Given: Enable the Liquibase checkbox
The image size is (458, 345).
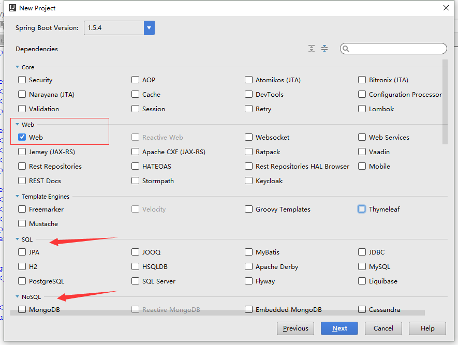Looking at the screenshot, I should point(362,281).
